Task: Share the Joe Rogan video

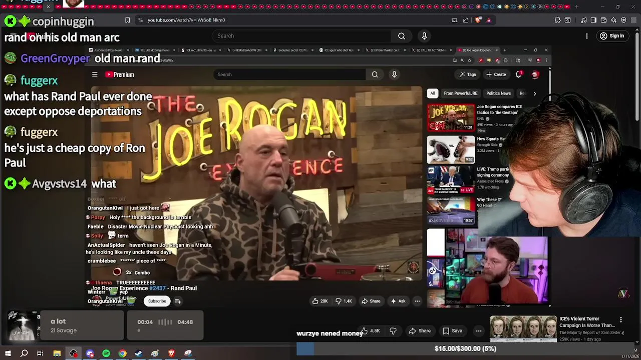Action: 371,301
